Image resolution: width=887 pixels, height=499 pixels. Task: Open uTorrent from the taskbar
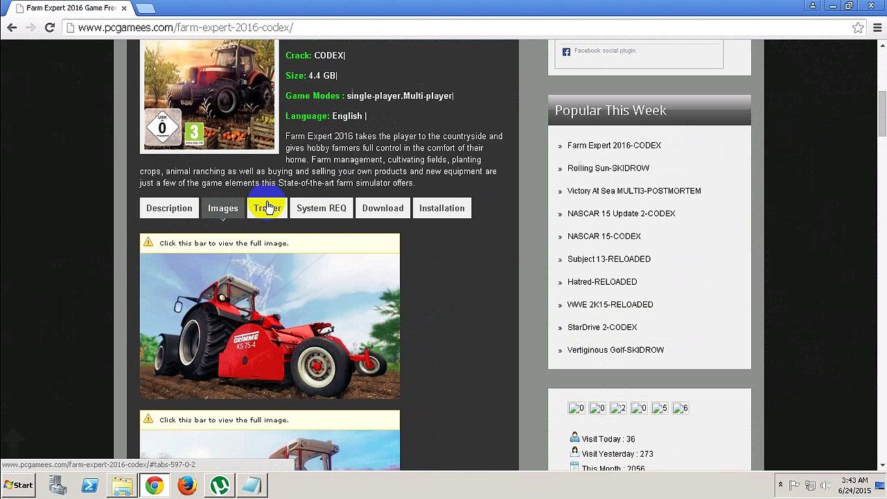[220, 485]
